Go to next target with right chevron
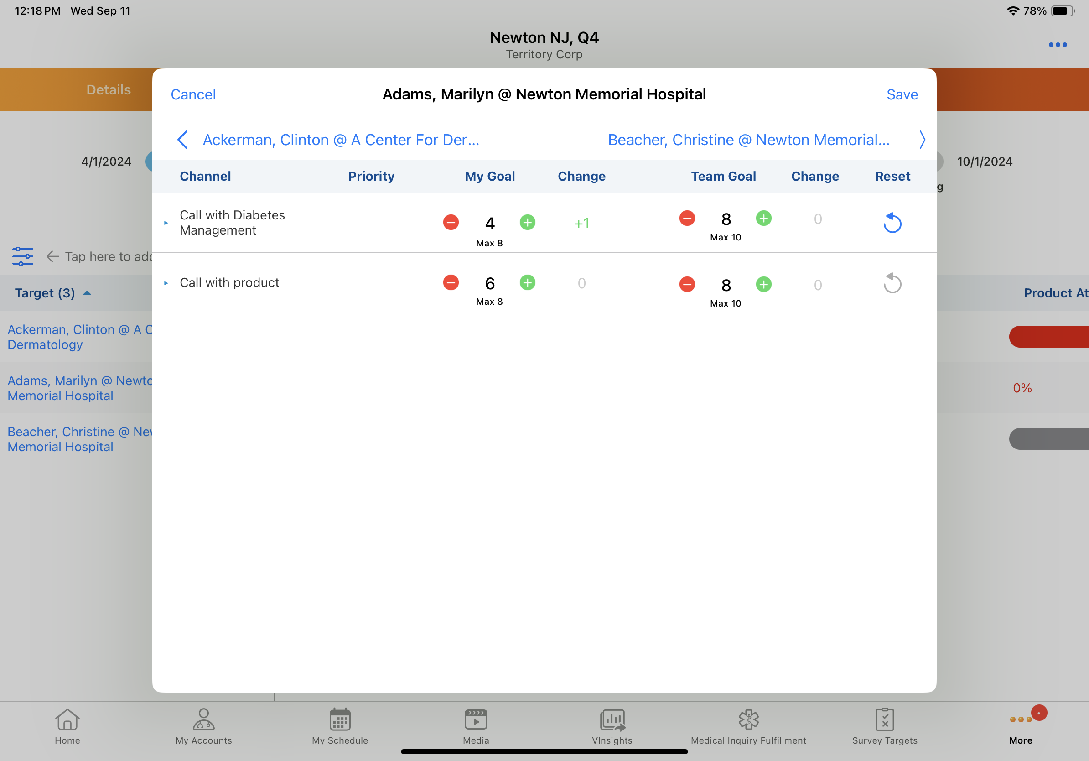This screenshot has width=1089, height=761. [x=922, y=140]
